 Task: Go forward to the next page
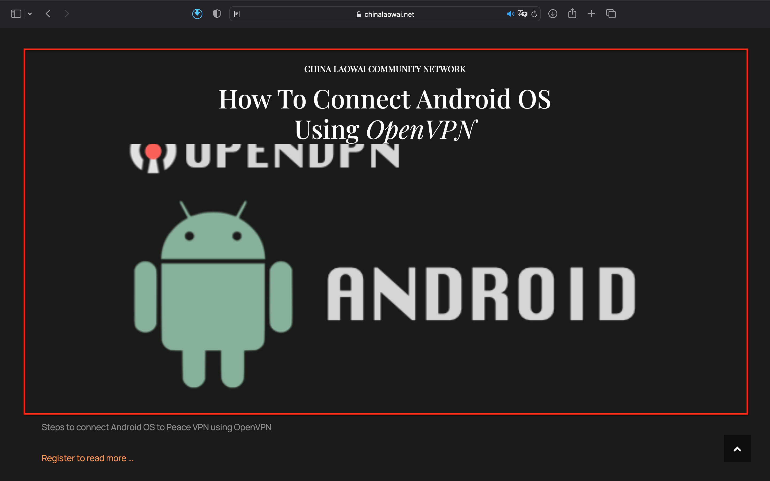tap(67, 14)
